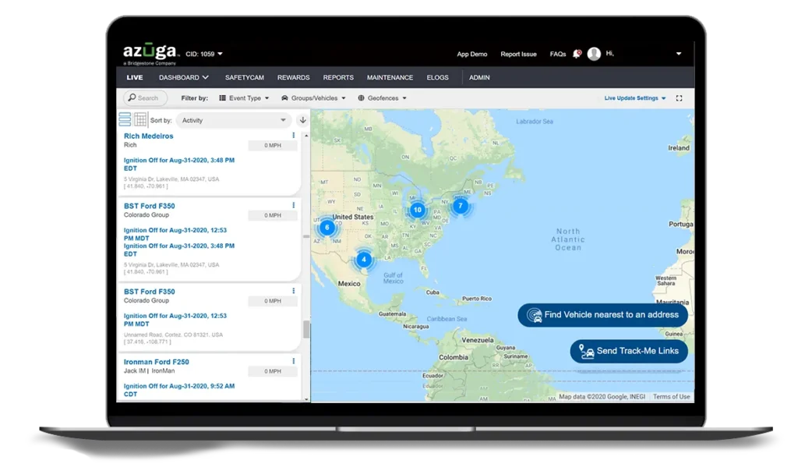Screen dimensions: 798x471
Task: Click the user profile avatar
Action: click(x=594, y=54)
